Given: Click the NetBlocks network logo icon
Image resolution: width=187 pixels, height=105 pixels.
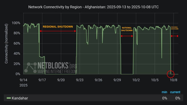Looking at the screenshot, I should tap(30, 68).
